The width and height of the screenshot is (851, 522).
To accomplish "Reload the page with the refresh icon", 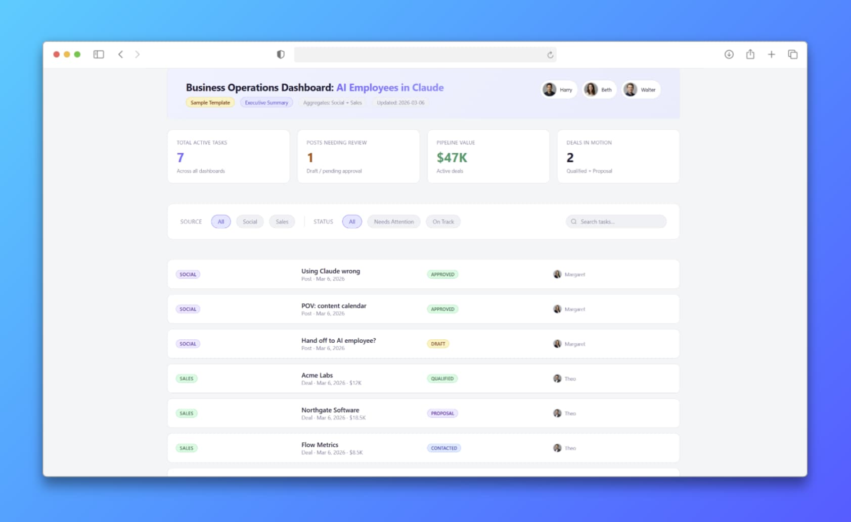I will point(550,55).
